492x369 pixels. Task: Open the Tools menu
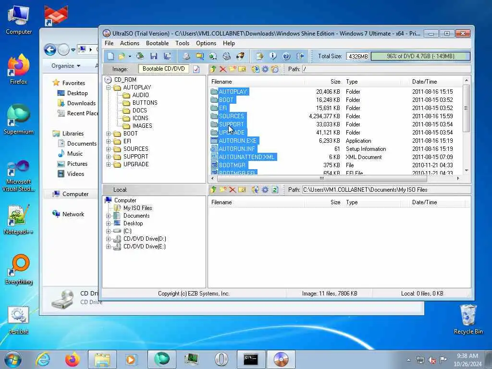point(182,43)
